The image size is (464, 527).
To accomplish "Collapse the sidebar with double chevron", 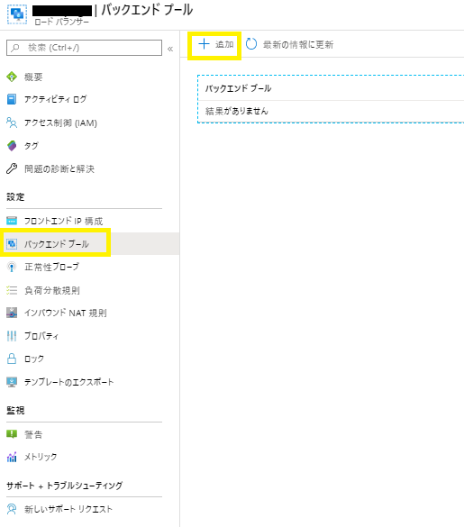I will point(170,49).
